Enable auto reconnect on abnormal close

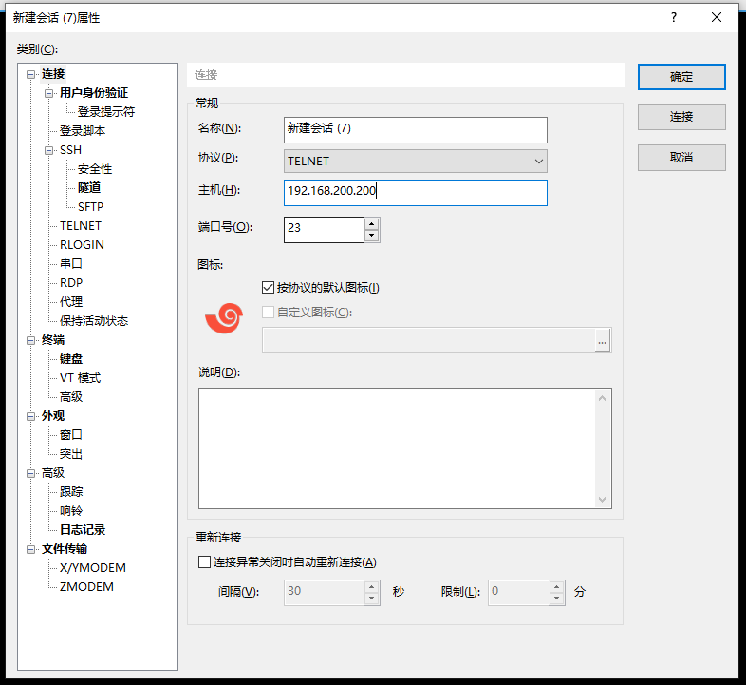point(204,562)
